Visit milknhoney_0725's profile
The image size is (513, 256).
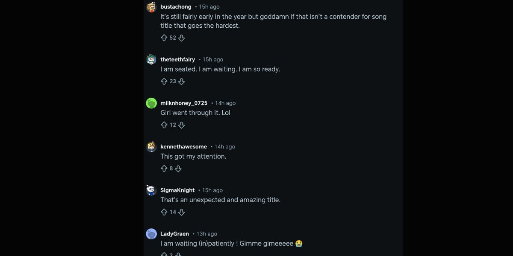tap(184, 103)
